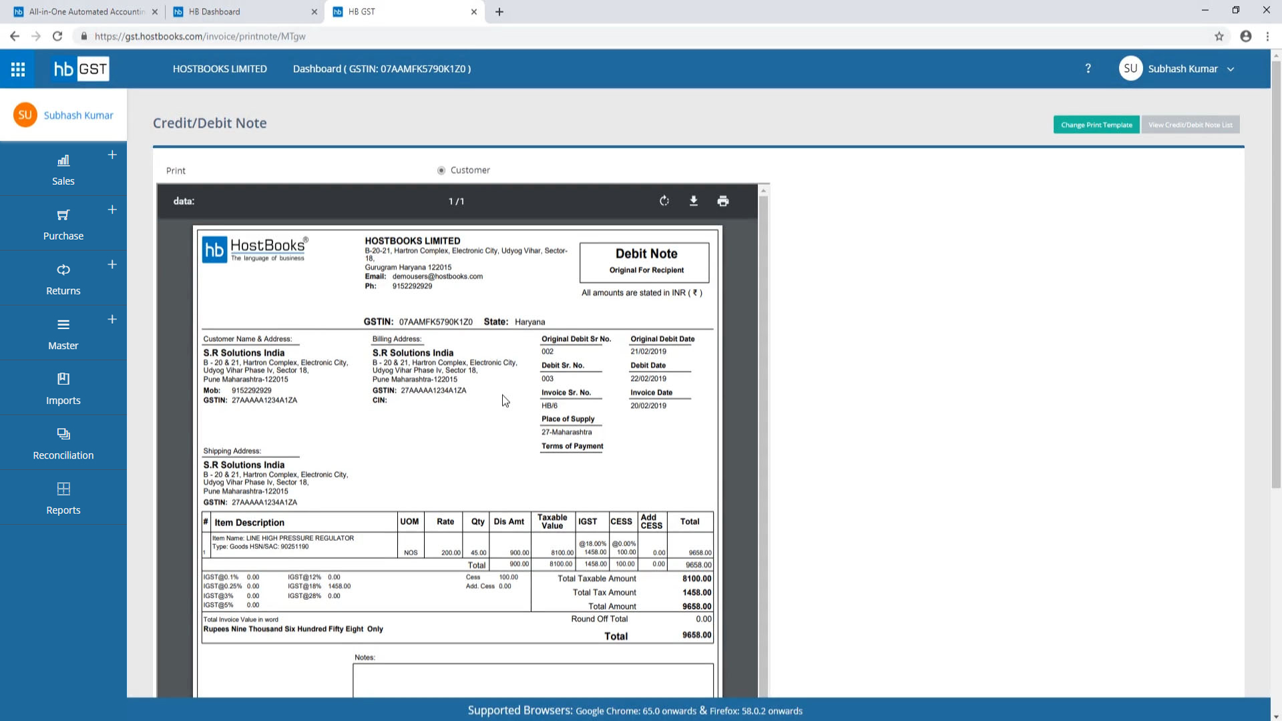Click View Credit/Debit Note List button

click(1191, 124)
